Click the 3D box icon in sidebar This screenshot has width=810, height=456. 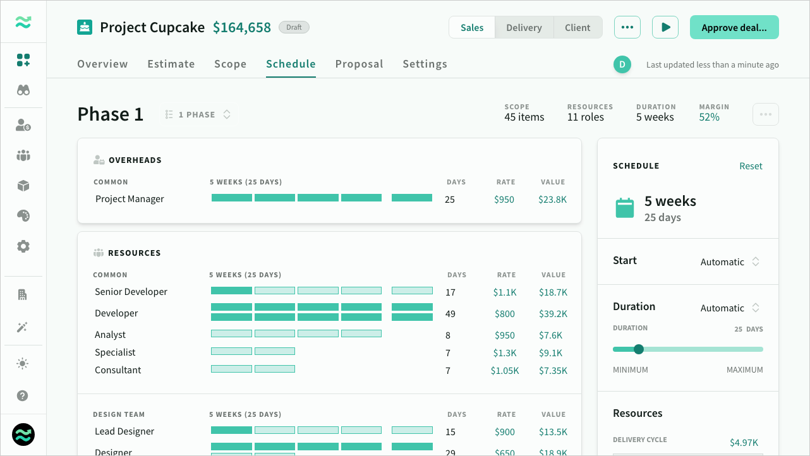point(23,186)
